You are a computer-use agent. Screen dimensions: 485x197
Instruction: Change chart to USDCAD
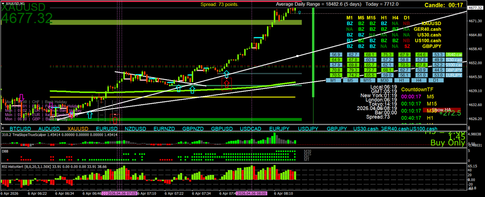coord(251,128)
